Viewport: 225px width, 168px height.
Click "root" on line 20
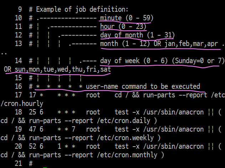tap(93, 146)
